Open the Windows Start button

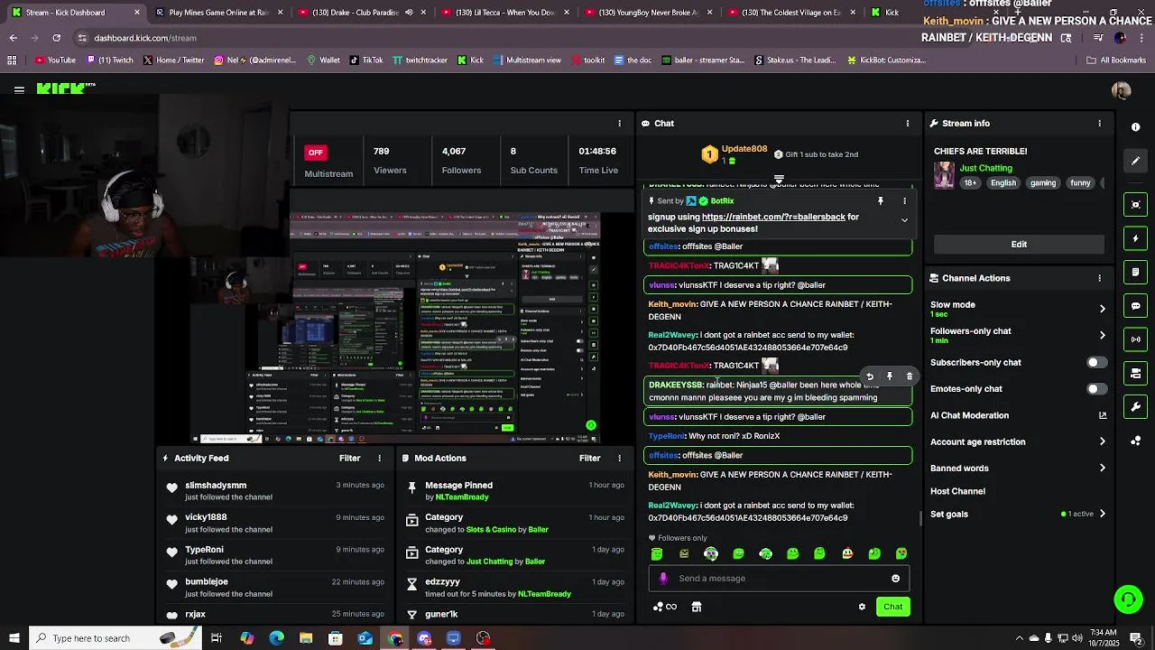[x=14, y=638]
